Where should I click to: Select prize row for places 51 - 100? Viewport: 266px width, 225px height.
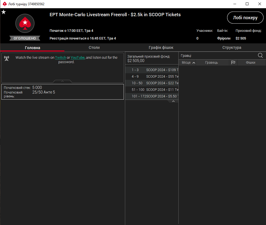point(152,90)
